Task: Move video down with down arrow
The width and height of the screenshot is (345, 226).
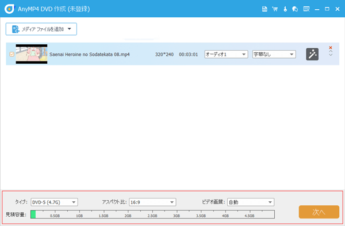Action: pos(331,55)
